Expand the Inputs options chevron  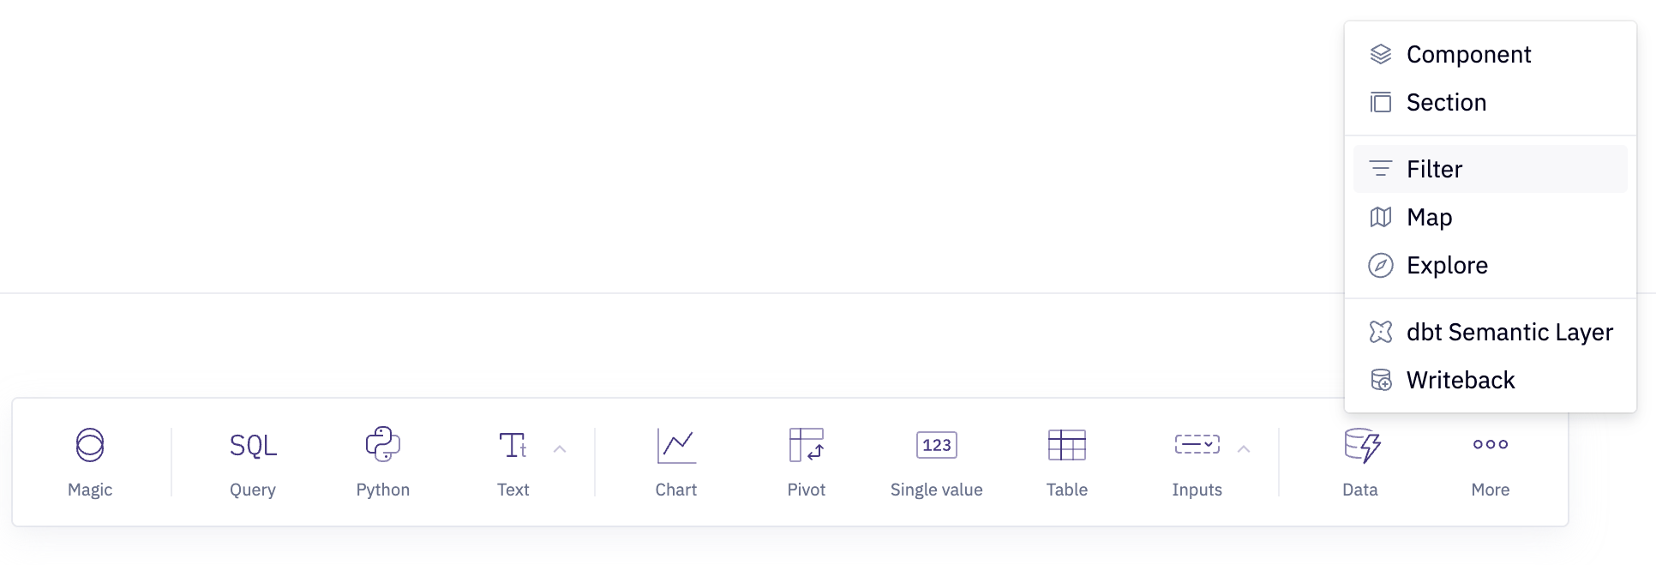1244,449
